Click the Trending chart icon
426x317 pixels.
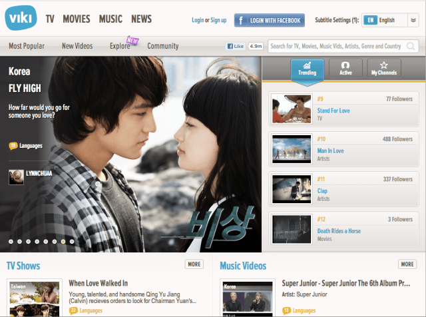click(x=307, y=65)
